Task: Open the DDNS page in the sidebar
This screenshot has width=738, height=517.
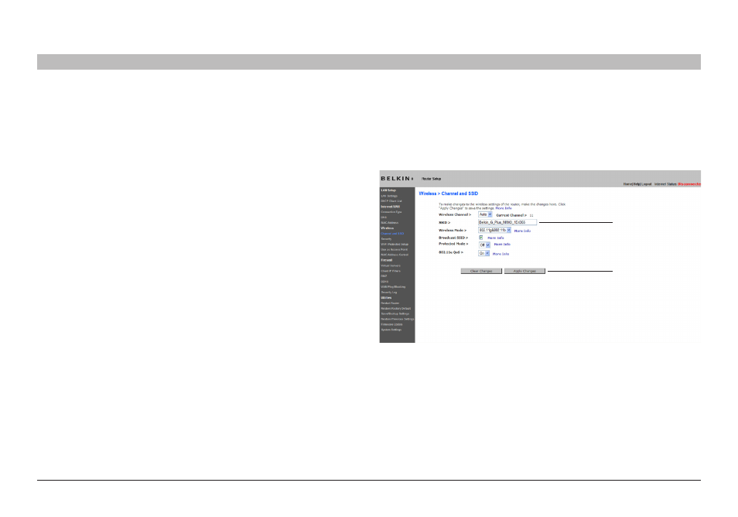Action: click(384, 282)
